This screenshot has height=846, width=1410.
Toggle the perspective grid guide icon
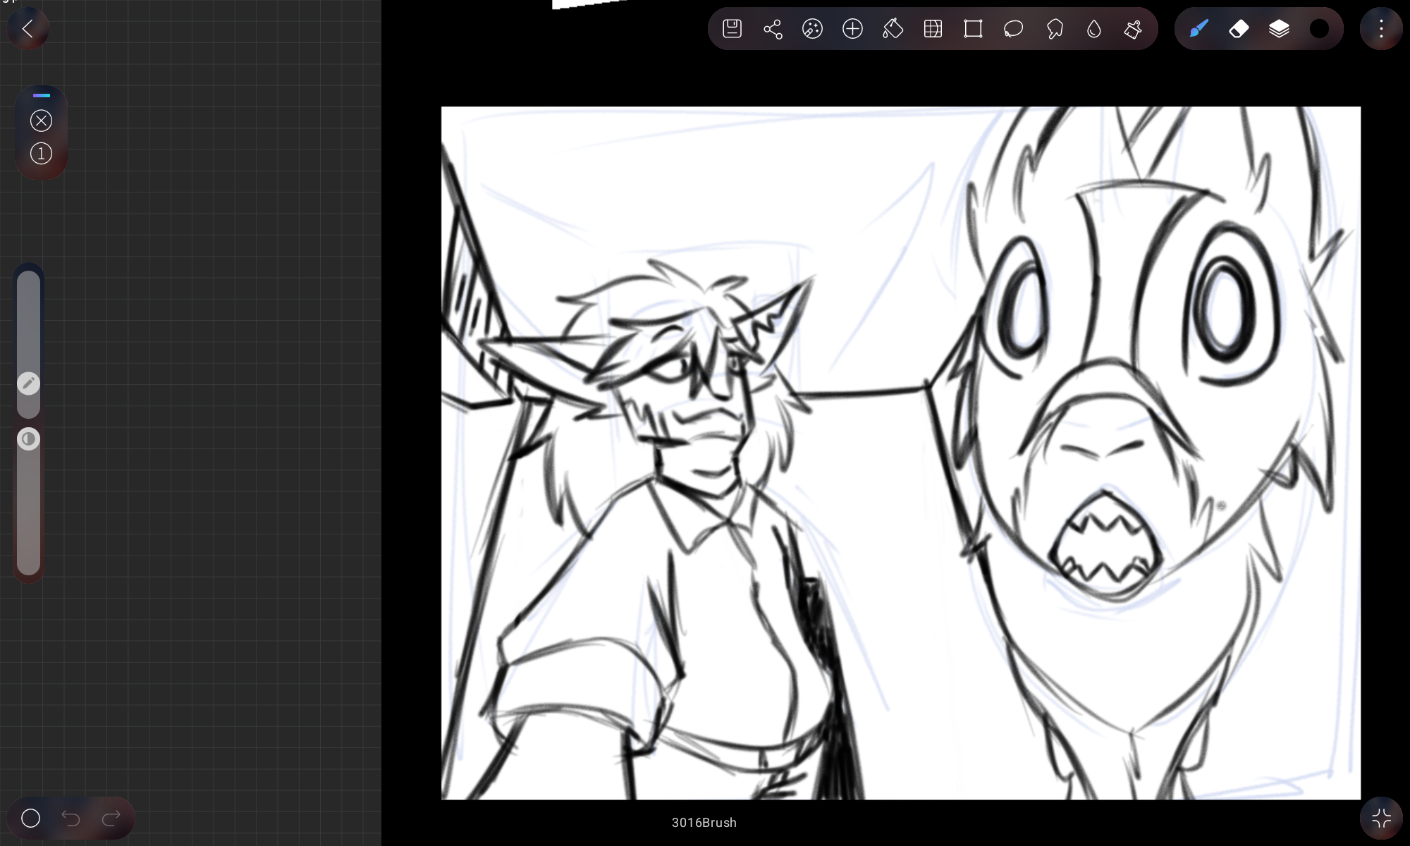pyautogui.click(x=933, y=29)
